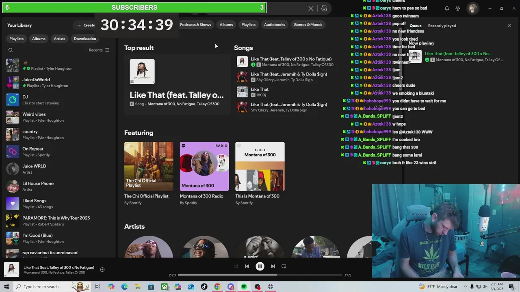Open the Juice WRLD artist in the library

(x=58, y=169)
